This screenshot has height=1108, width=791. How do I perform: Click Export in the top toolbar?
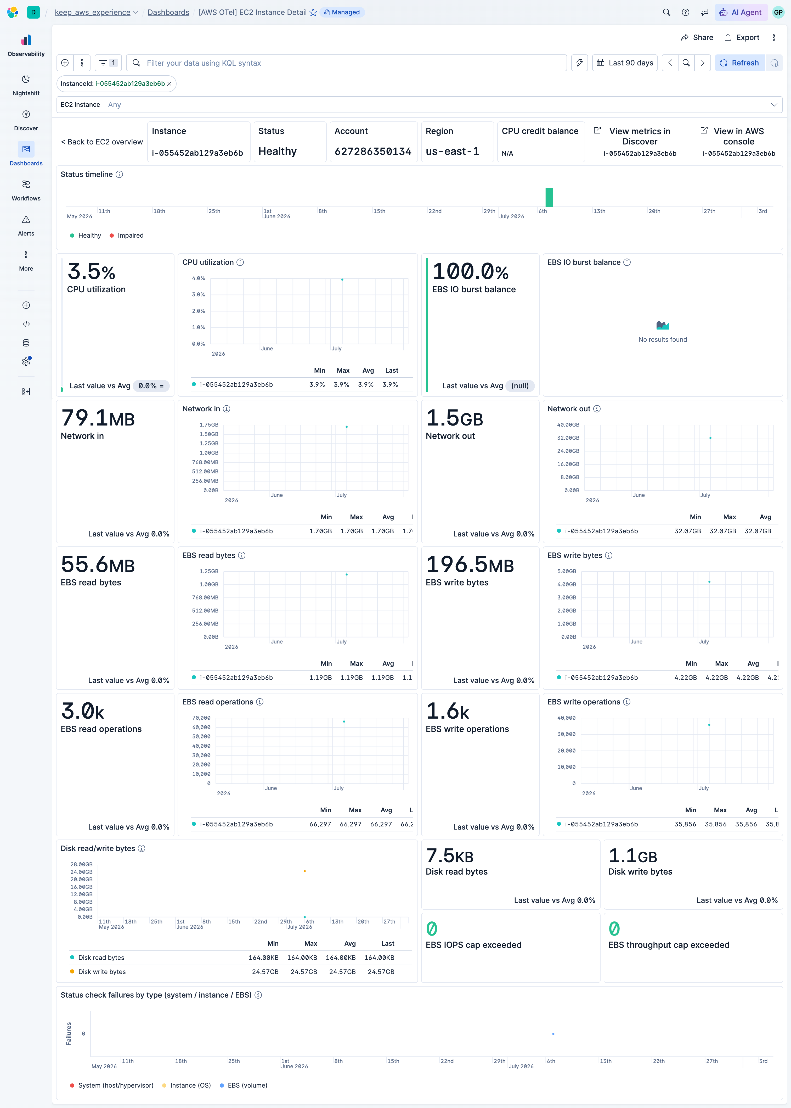(742, 37)
